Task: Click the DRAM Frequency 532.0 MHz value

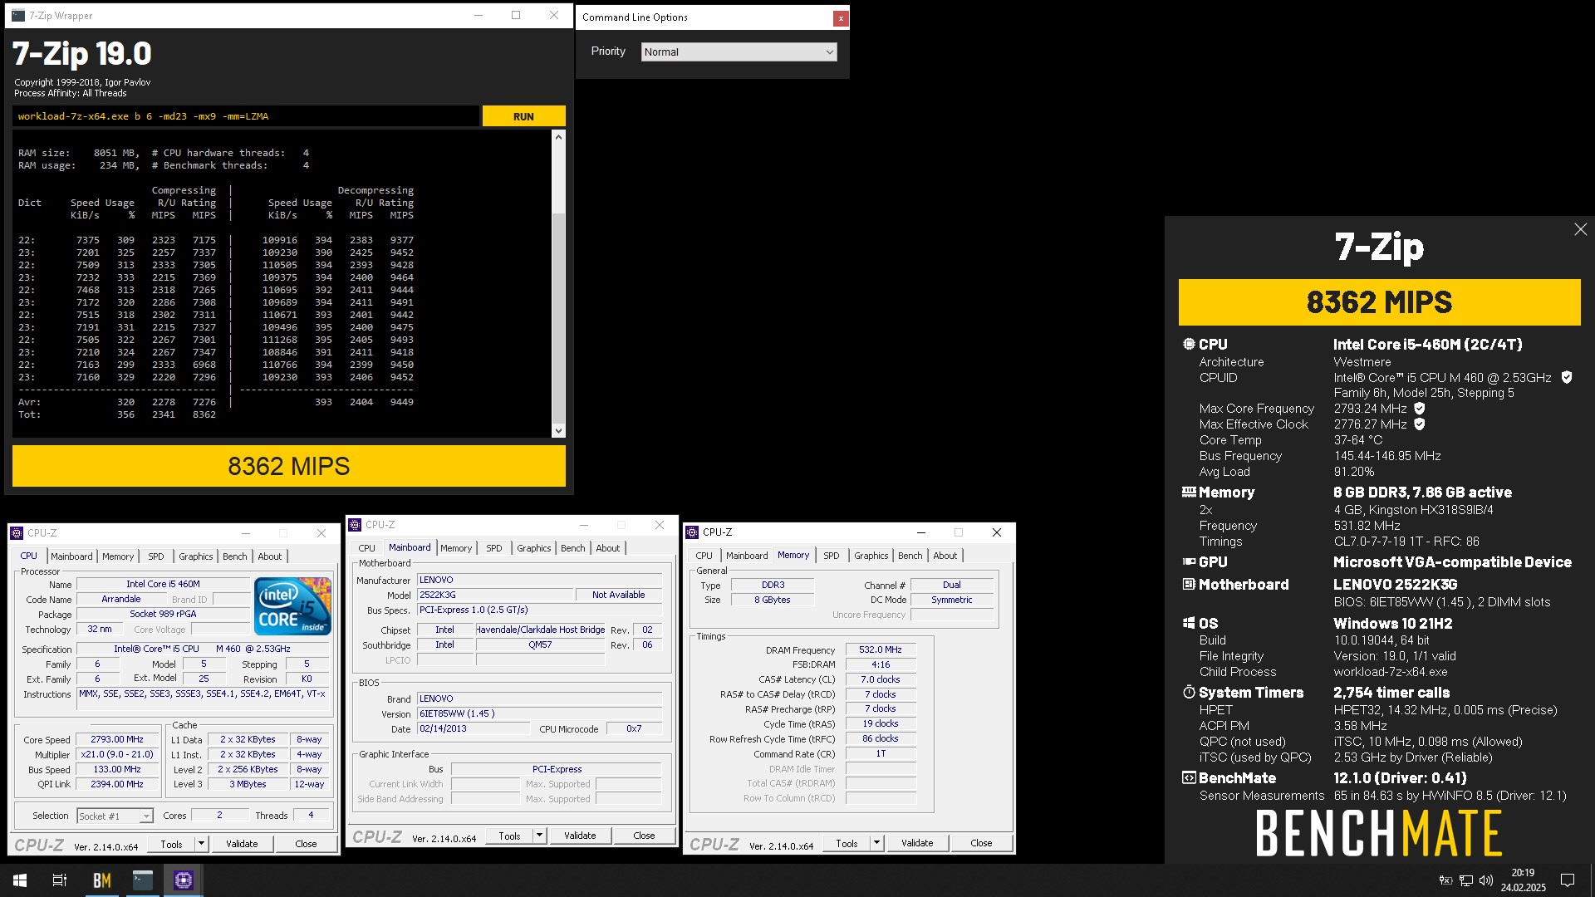Action: (881, 649)
